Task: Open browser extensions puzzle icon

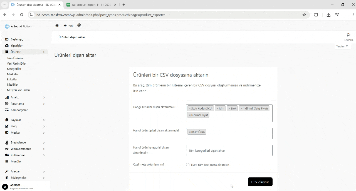Action: click(316, 15)
